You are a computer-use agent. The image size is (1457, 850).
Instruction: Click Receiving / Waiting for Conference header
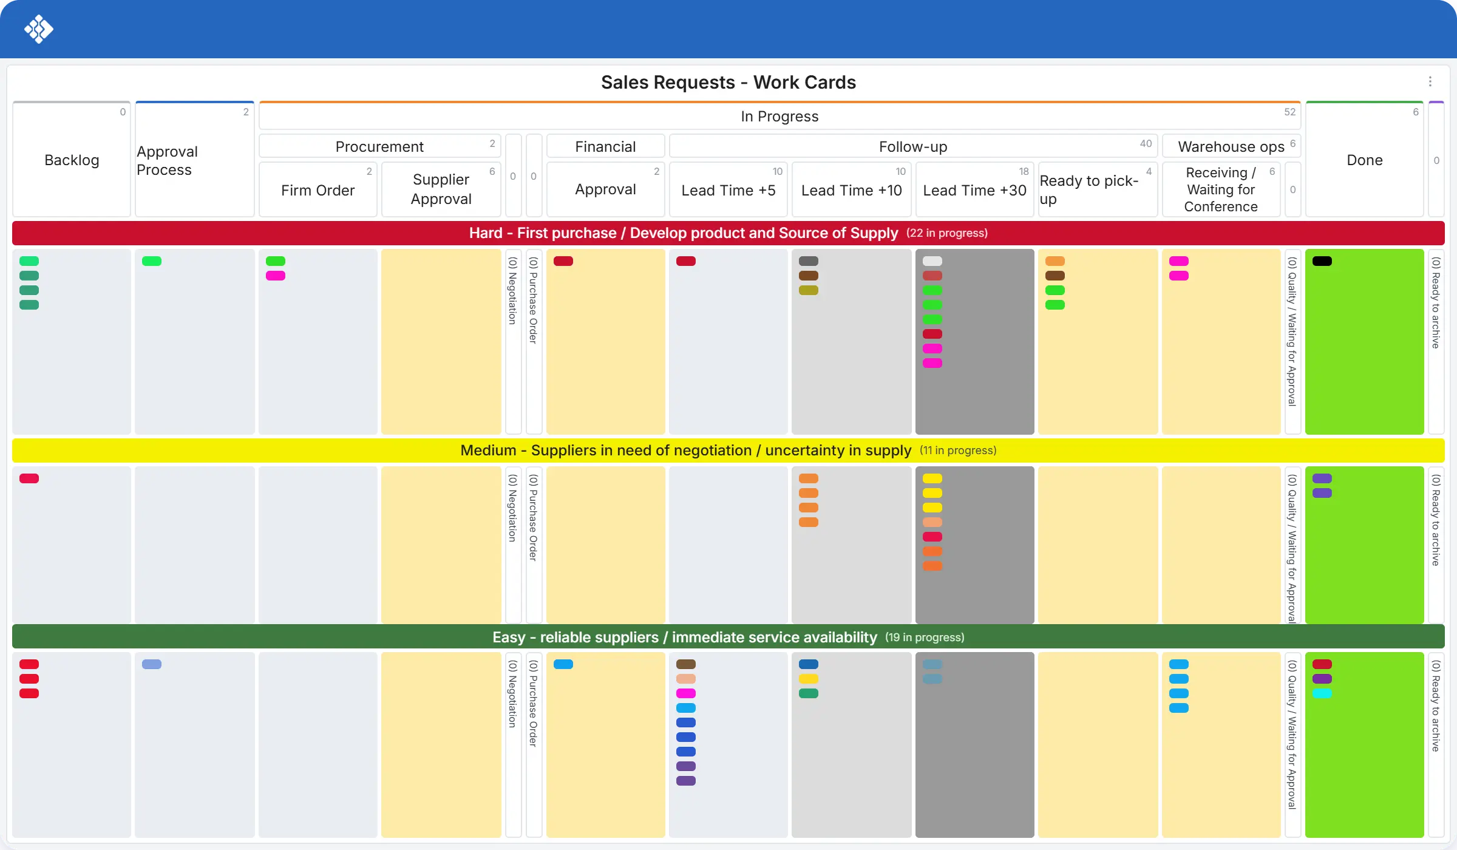coord(1221,189)
